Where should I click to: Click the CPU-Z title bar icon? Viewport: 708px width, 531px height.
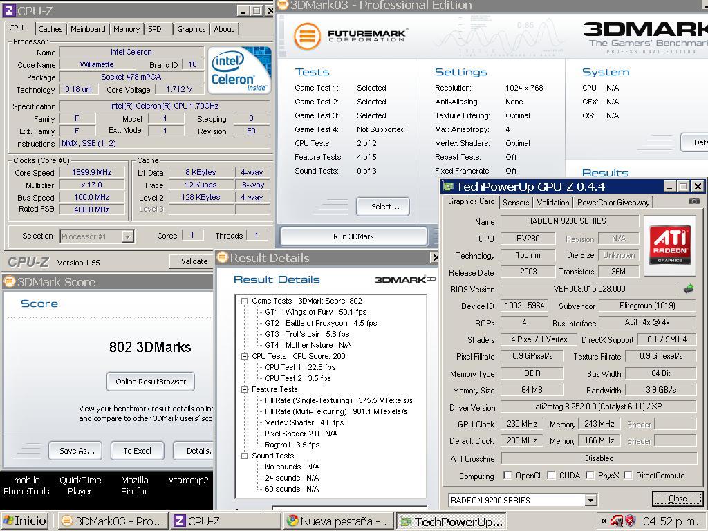(9, 10)
